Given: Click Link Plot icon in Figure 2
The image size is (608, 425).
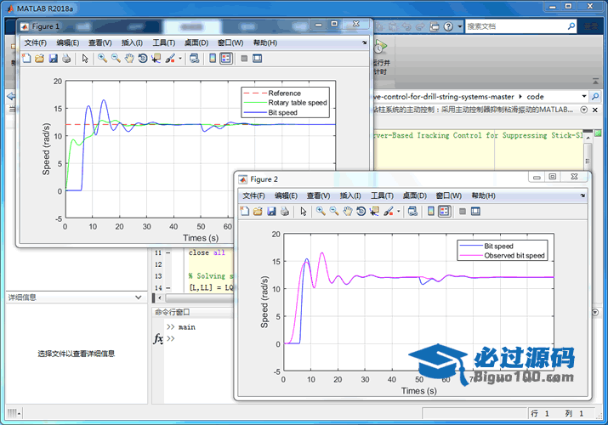Looking at the screenshot, I should [412, 211].
